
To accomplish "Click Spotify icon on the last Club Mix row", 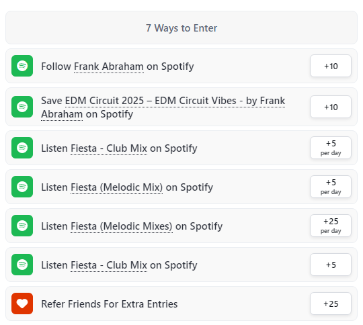I will [22, 265].
